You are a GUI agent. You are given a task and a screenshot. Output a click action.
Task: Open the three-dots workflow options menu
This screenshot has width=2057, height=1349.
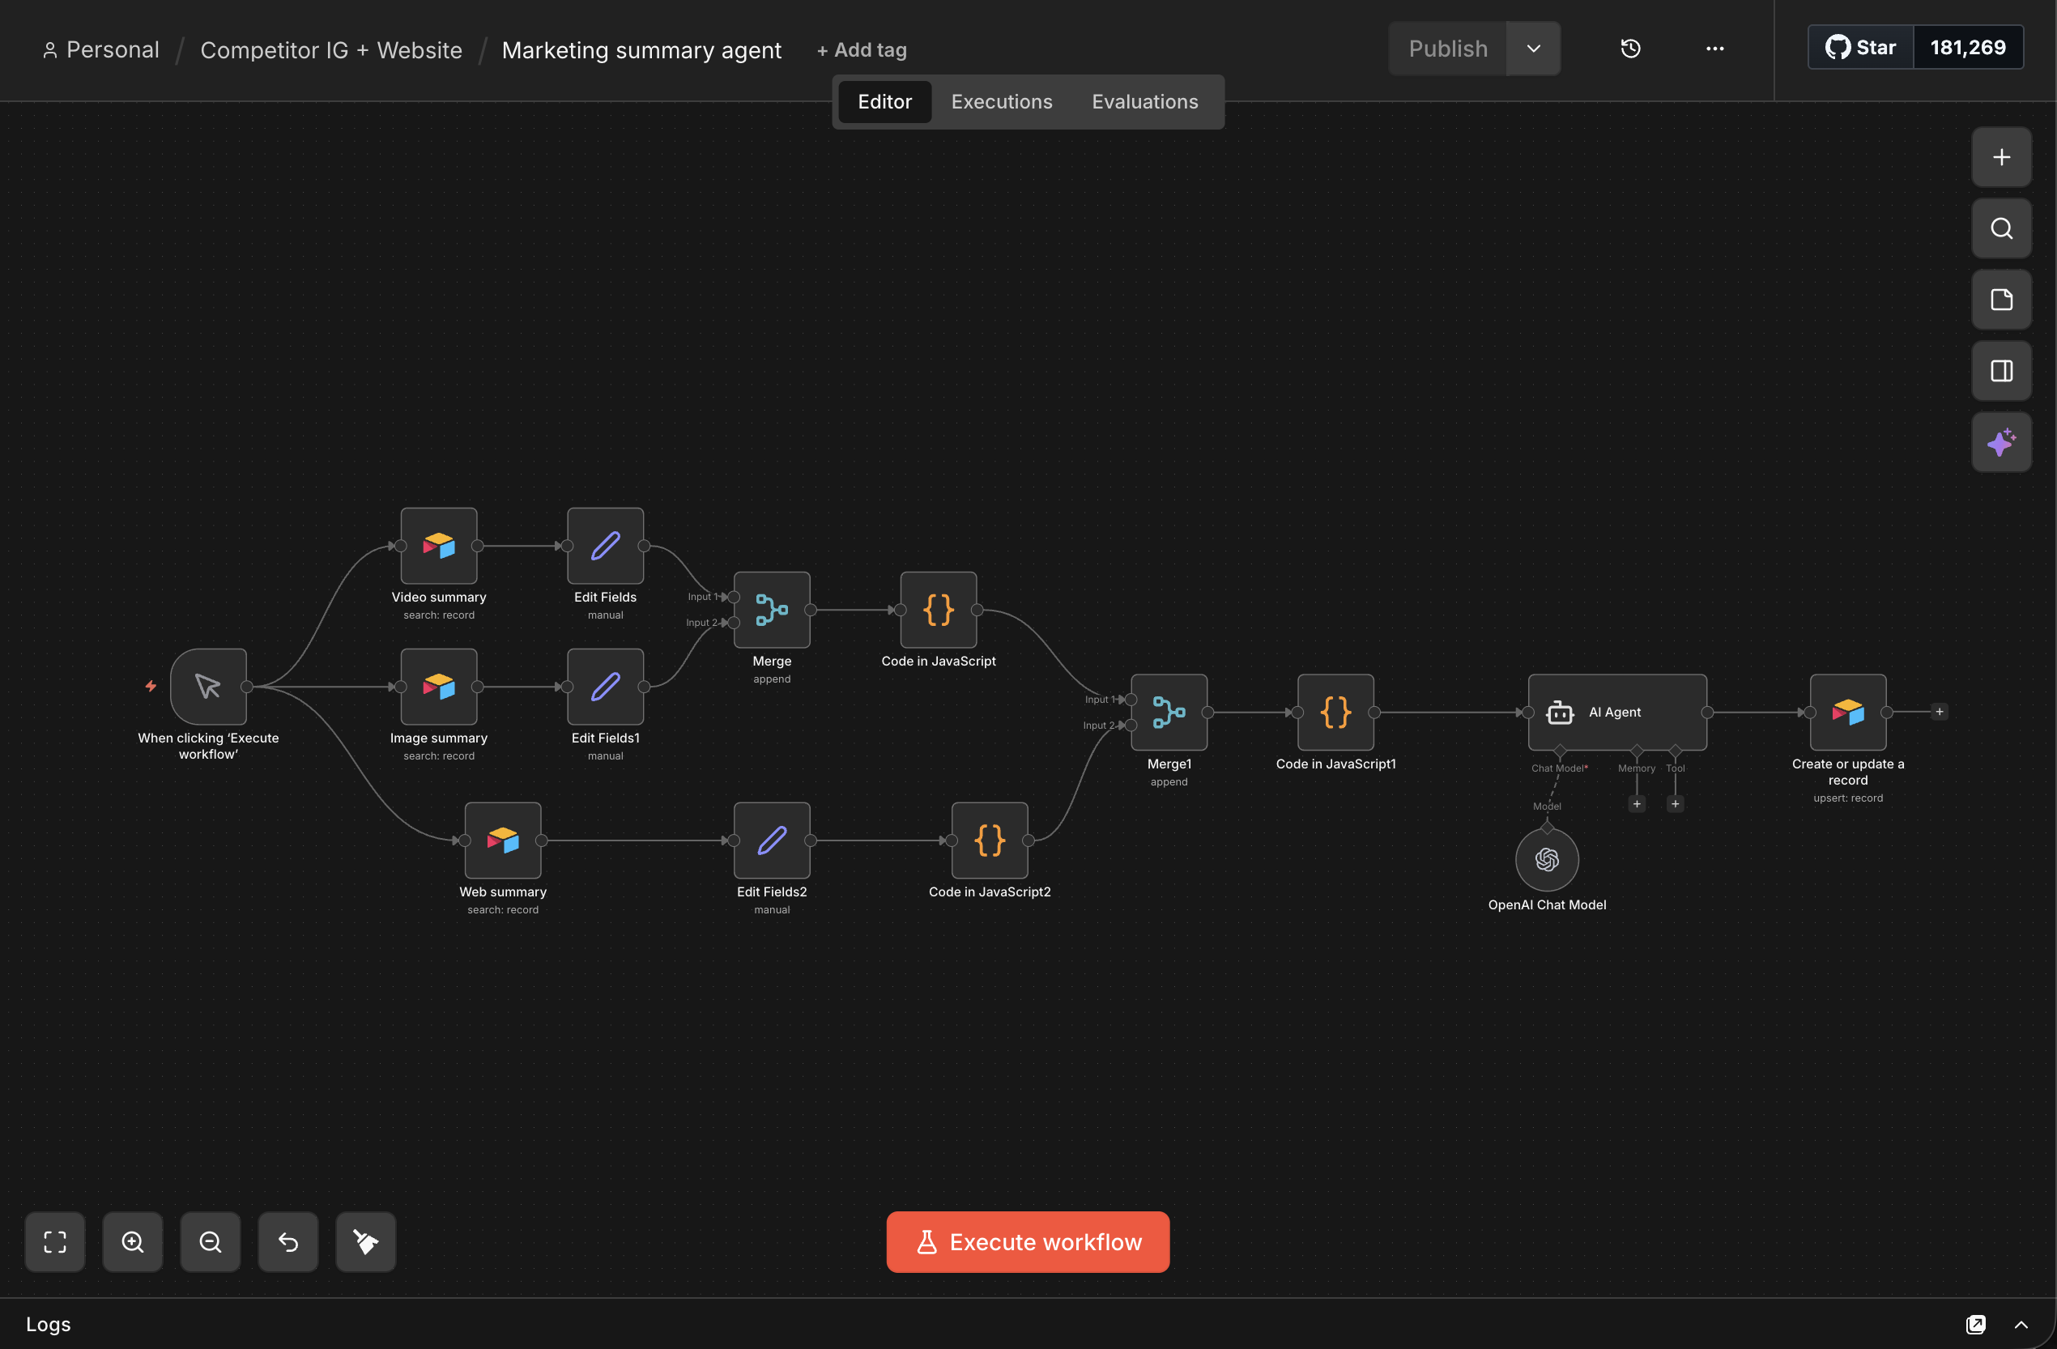(x=1714, y=49)
